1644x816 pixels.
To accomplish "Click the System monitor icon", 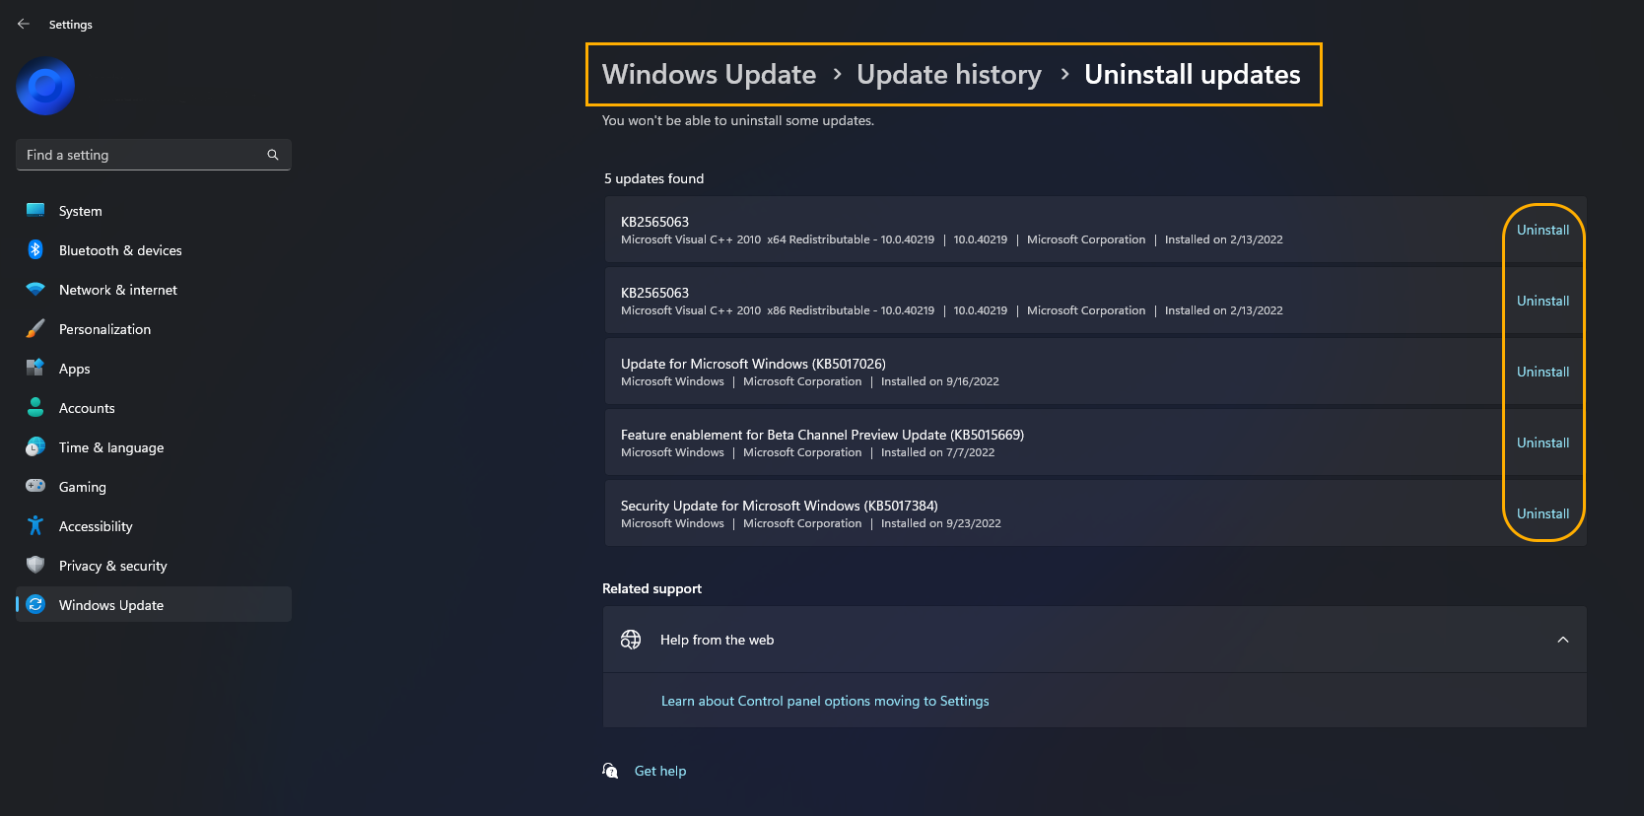I will coord(35,210).
